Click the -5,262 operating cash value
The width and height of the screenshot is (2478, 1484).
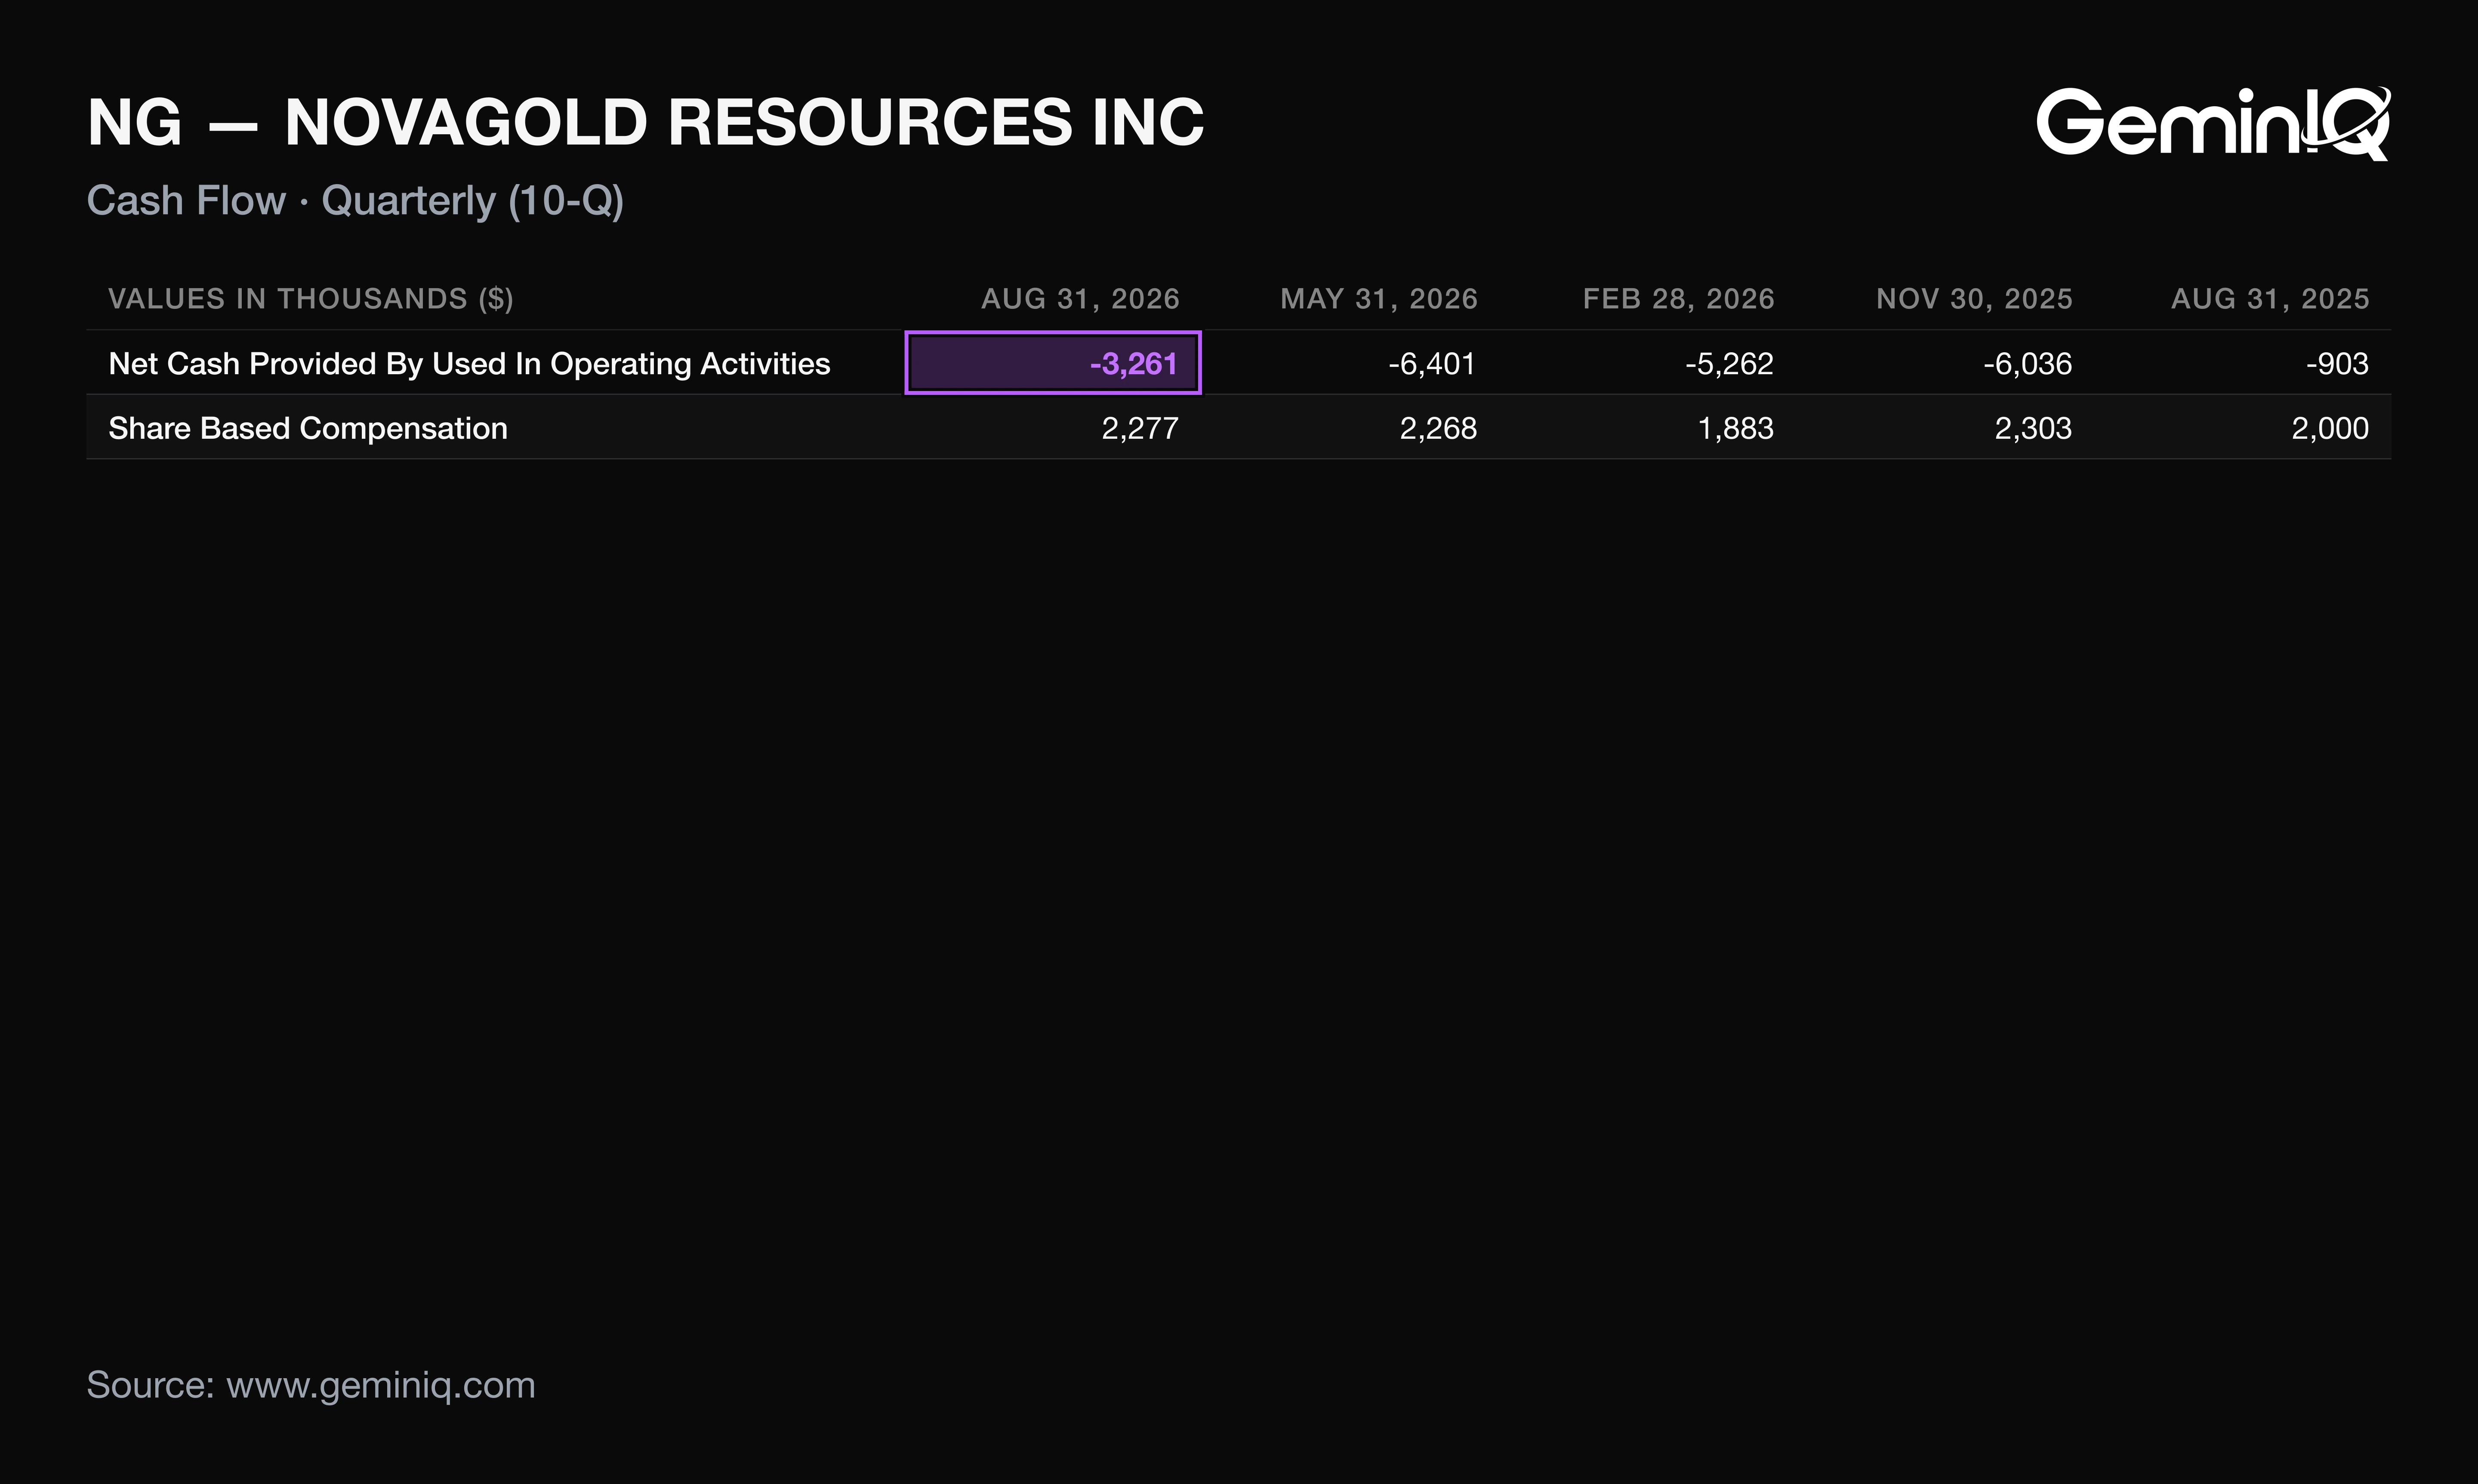coord(1729,364)
